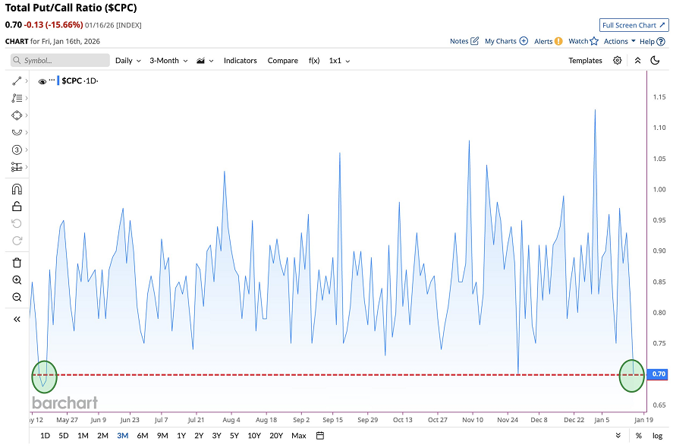Click the Symbol search field
The width and height of the screenshot is (673, 448).
point(59,61)
